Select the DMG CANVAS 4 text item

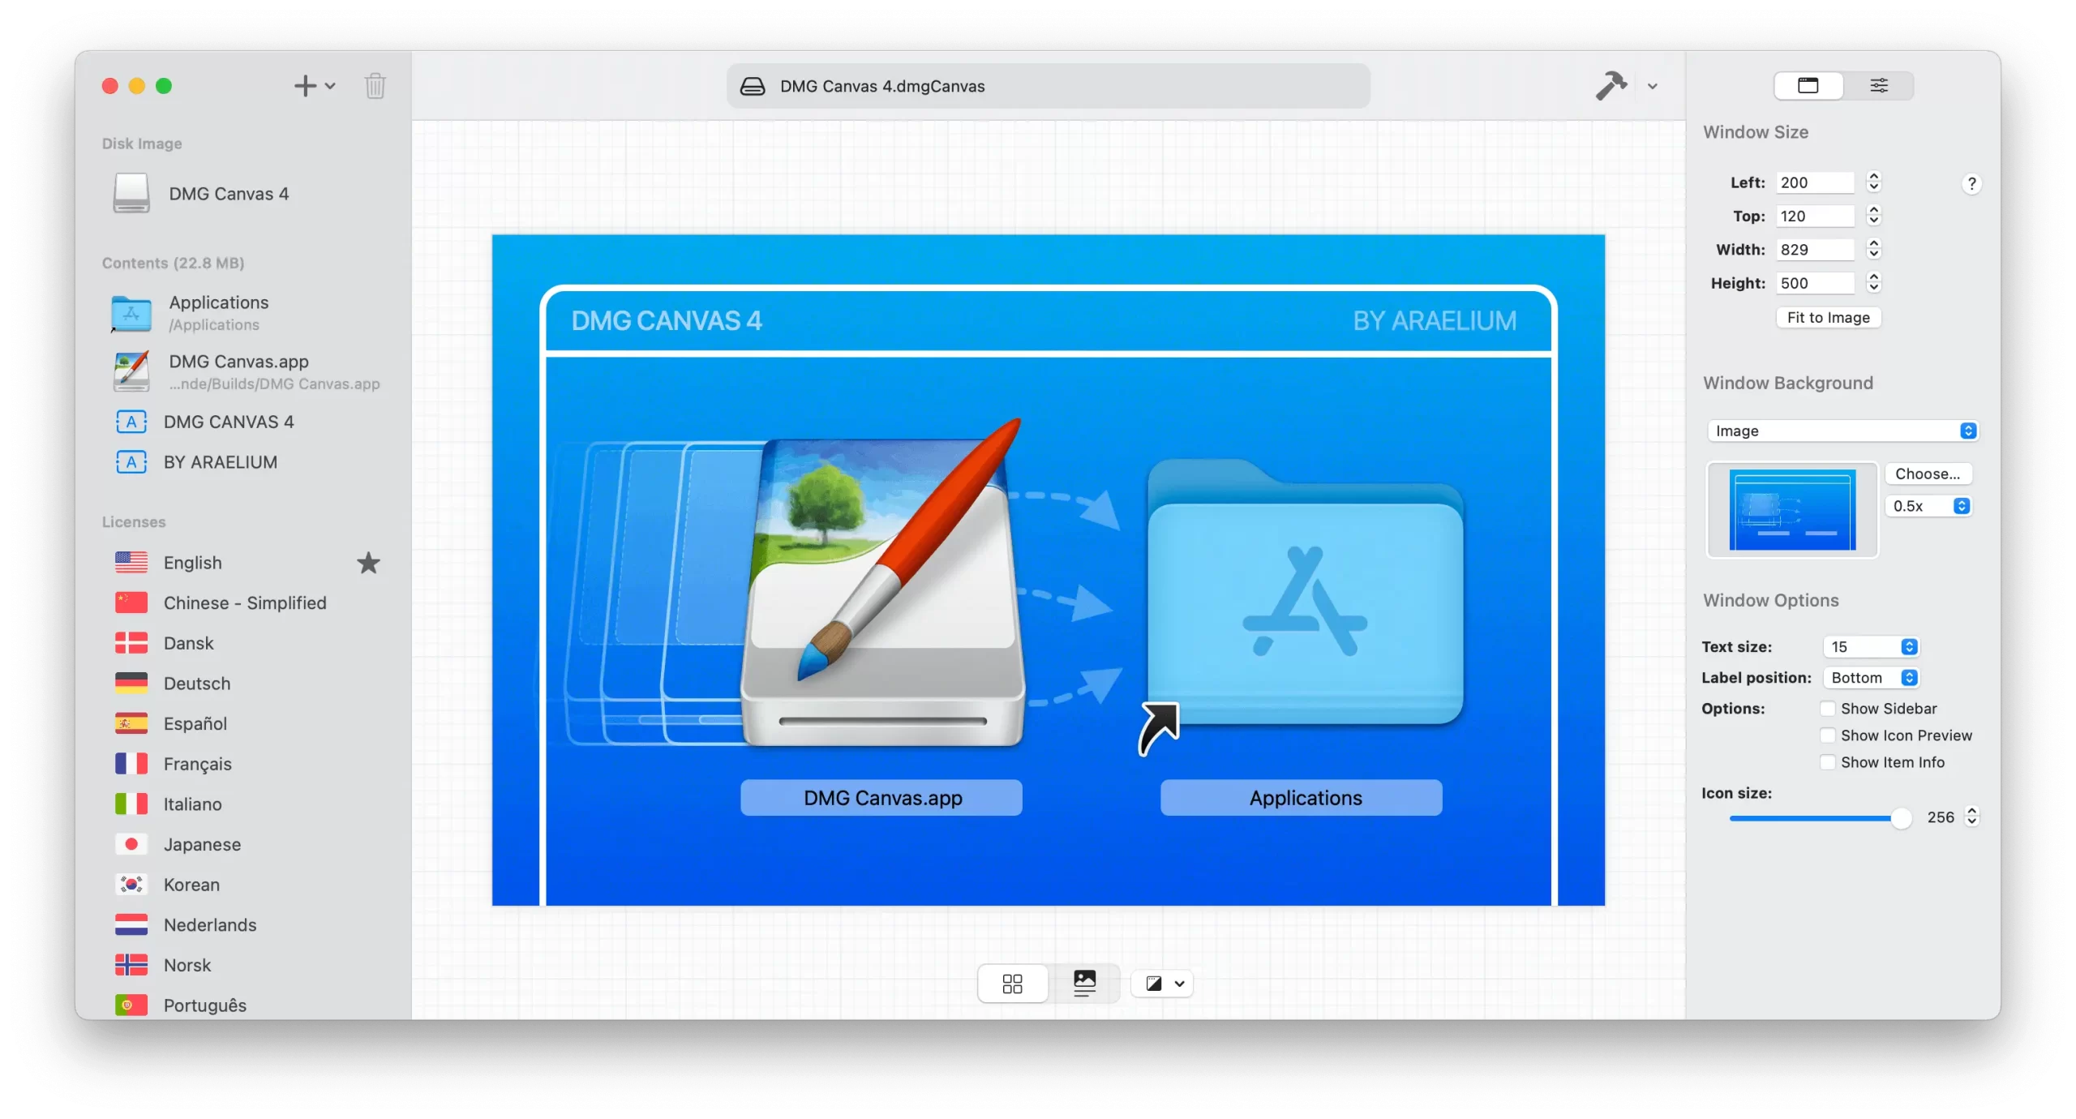tap(229, 422)
